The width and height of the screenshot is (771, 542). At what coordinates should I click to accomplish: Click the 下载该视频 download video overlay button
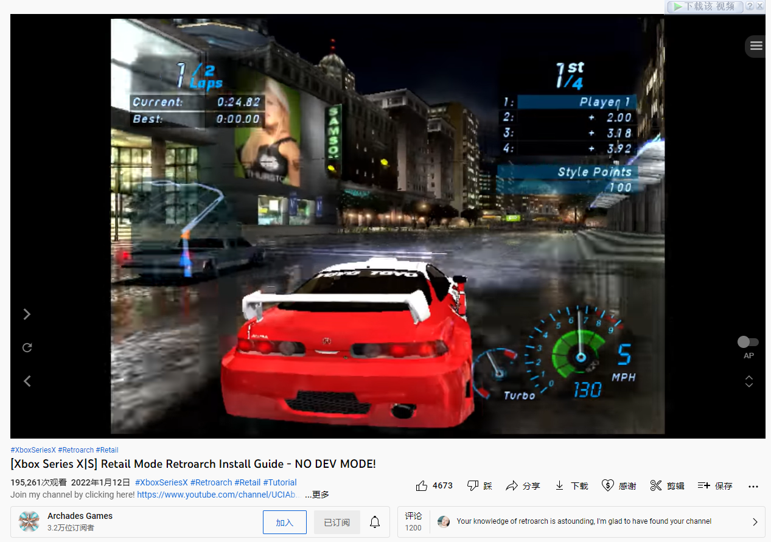click(705, 7)
